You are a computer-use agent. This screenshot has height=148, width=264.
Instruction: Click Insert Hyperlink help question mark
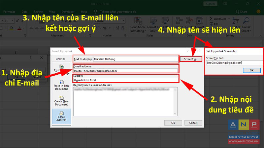tap(187, 51)
